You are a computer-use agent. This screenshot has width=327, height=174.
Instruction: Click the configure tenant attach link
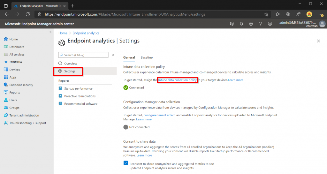(x=160, y=115)
